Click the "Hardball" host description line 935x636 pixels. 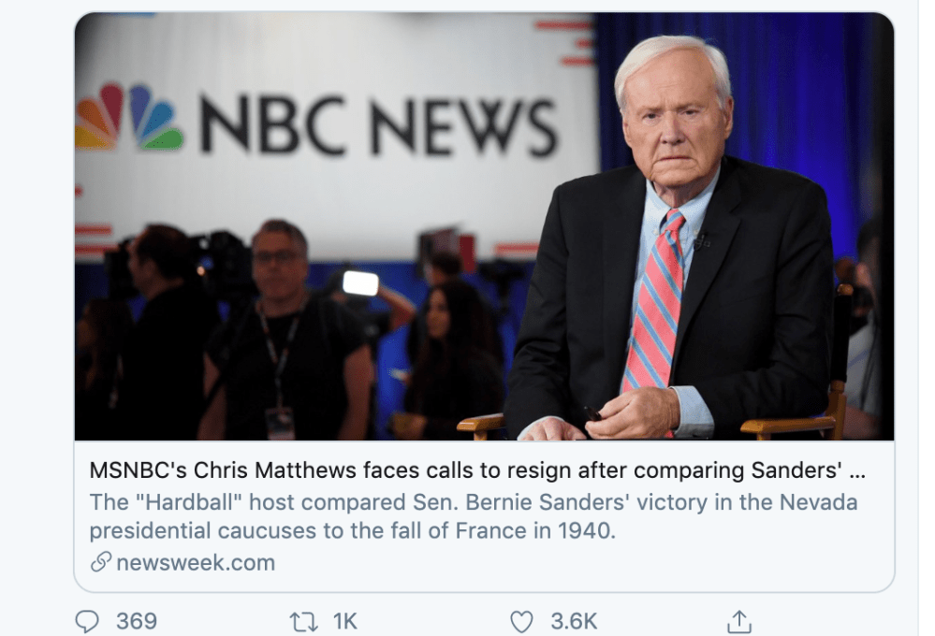(474, 501)
